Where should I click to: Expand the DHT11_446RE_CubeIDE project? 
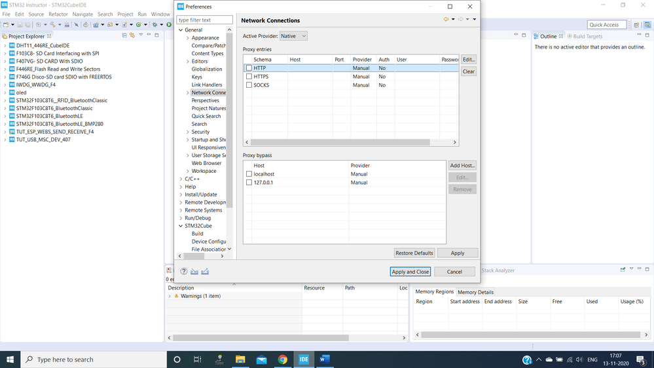[x=5, y=45]
